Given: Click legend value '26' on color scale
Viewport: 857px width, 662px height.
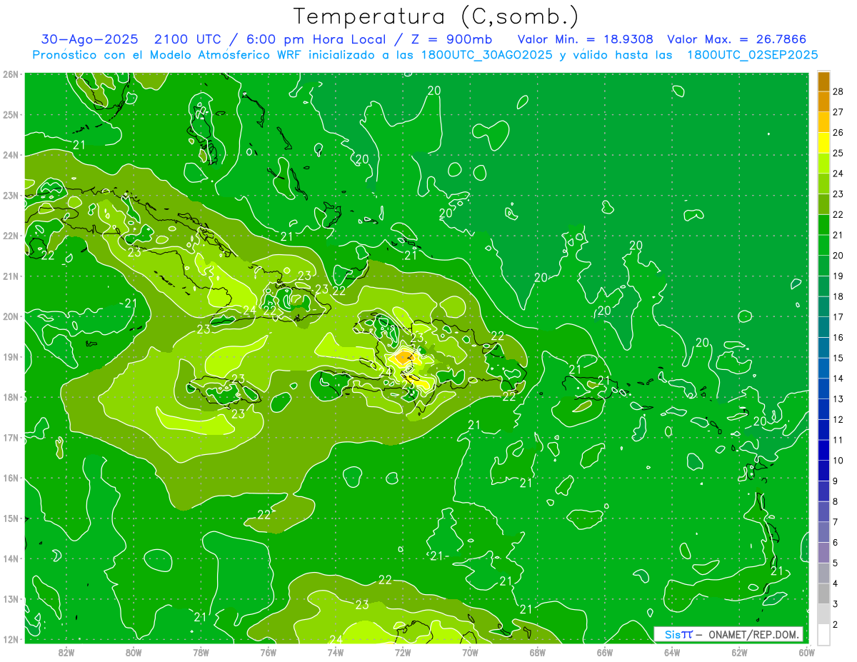Looking at the screenshot, I should coord(838,132).
